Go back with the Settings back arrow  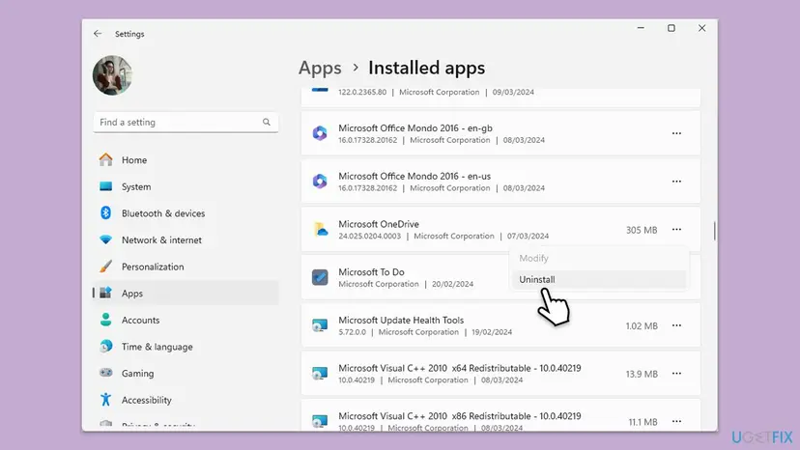(98, 34)
